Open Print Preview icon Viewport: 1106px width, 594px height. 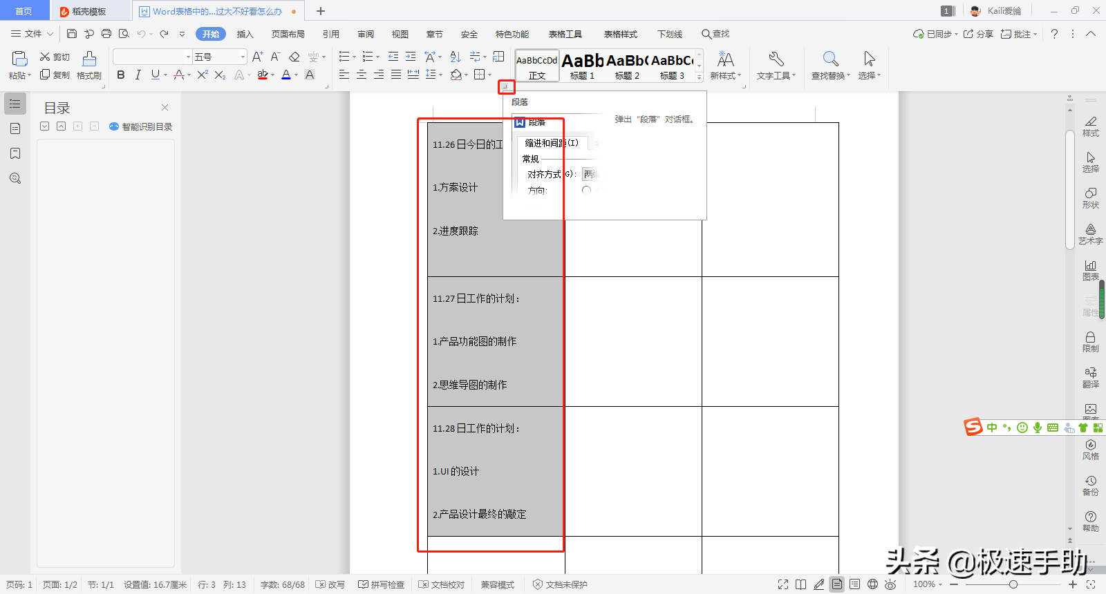point(124,34)
